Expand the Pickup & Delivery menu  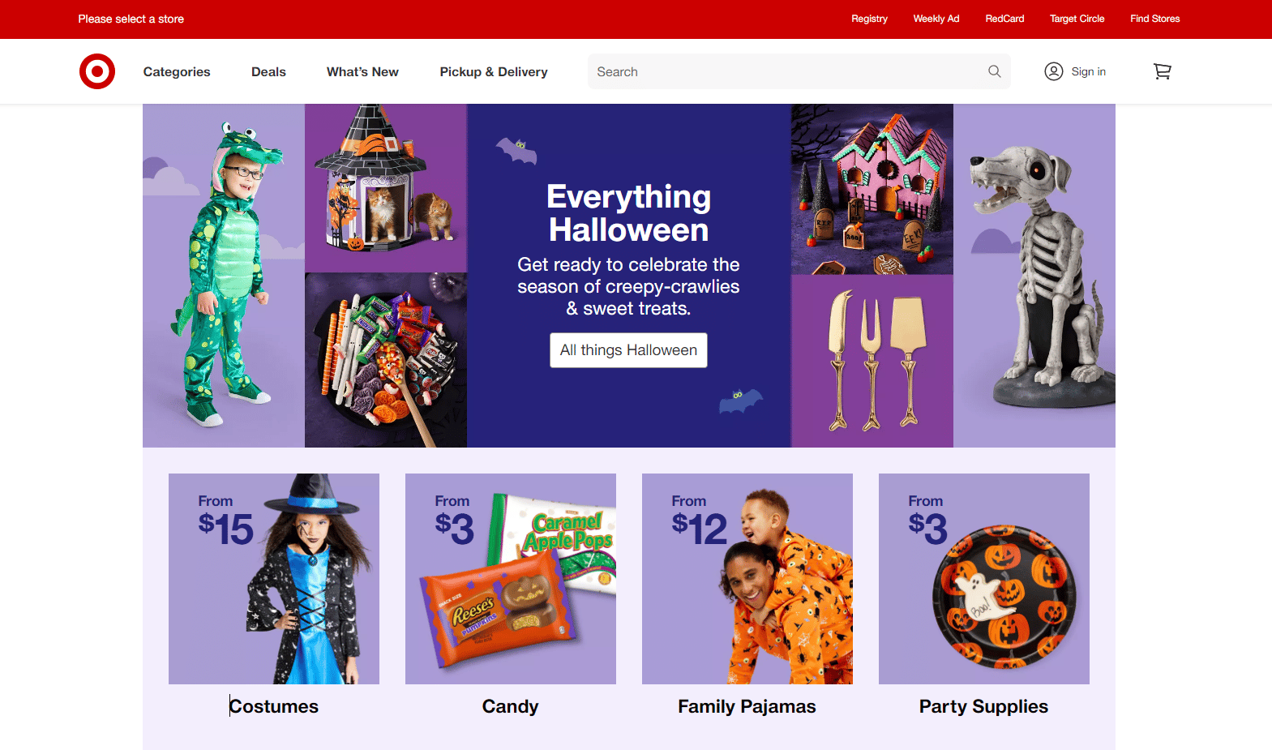point(494,72)
